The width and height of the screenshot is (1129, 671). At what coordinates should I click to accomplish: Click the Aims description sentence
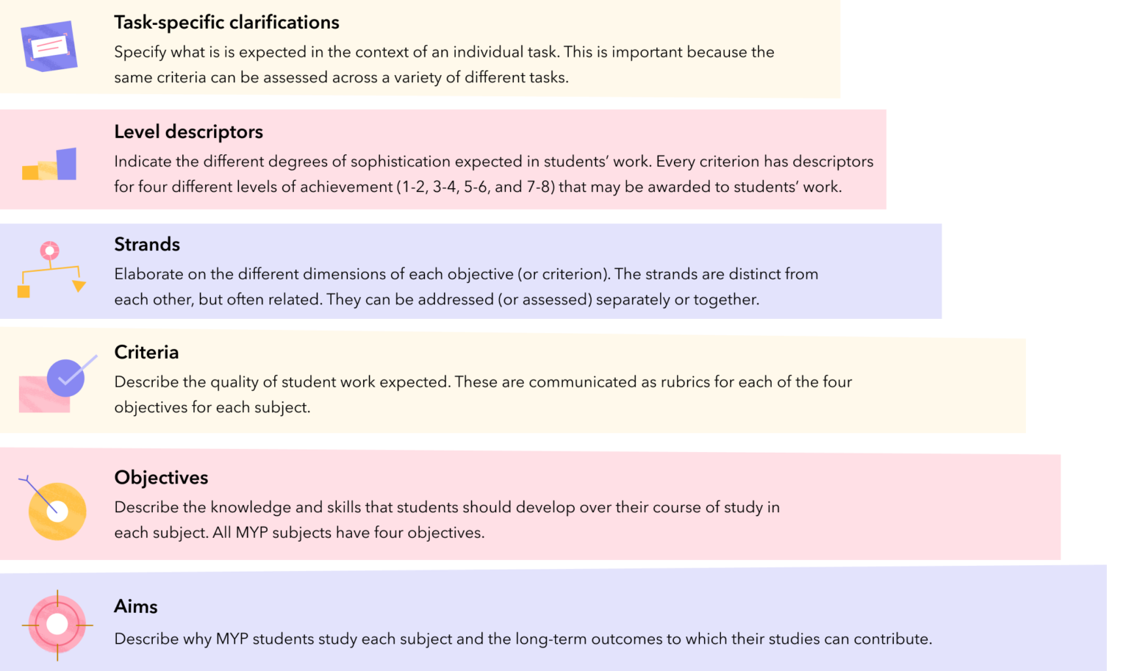(523, 639)
